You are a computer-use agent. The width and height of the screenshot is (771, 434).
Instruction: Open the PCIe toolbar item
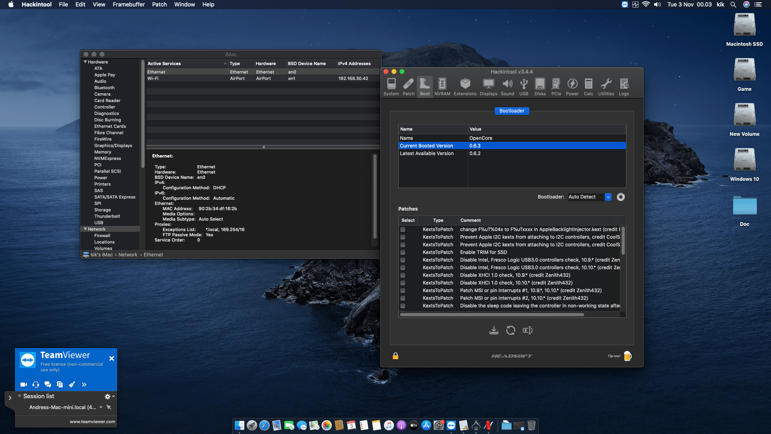click(556, 87)
